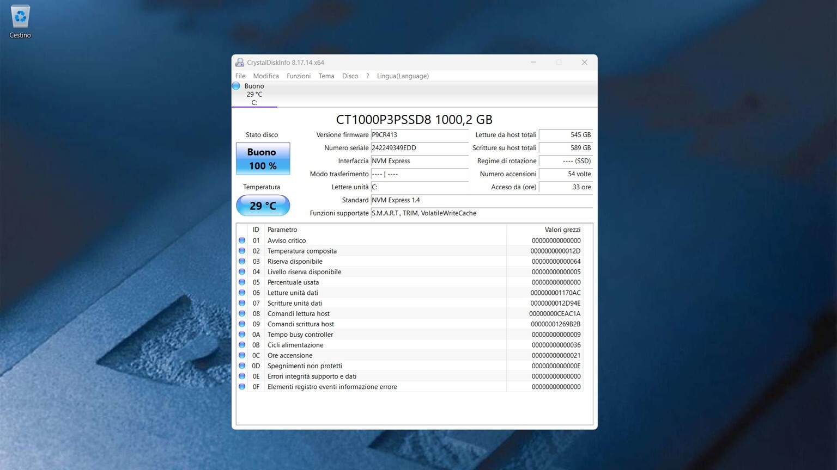Open the Lingua(Language) menu

(x=403, y=76)
